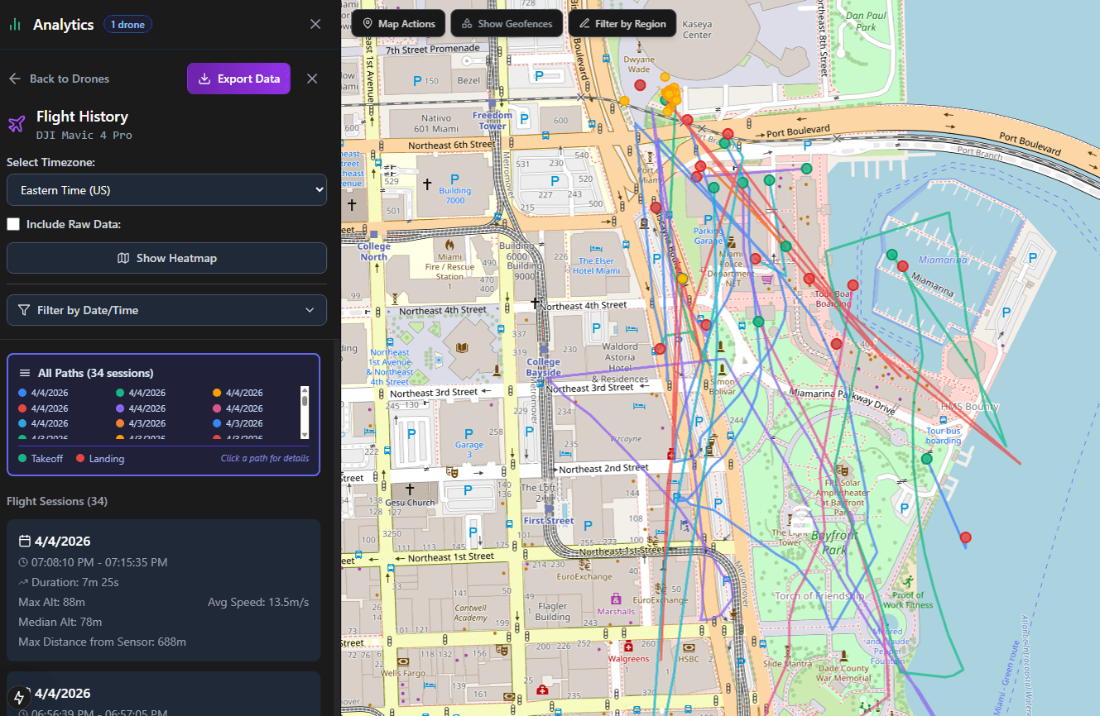Click the shapes icon in Show Geofences

[467, 24]
